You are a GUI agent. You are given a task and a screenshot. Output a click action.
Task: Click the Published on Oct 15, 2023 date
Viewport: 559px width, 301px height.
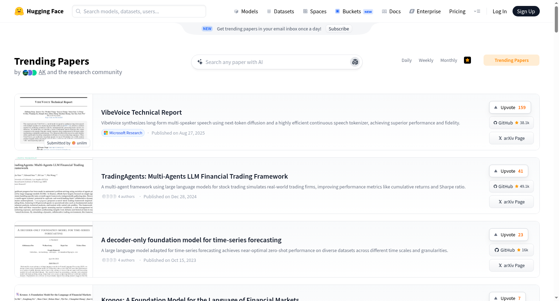click(170, 260)
